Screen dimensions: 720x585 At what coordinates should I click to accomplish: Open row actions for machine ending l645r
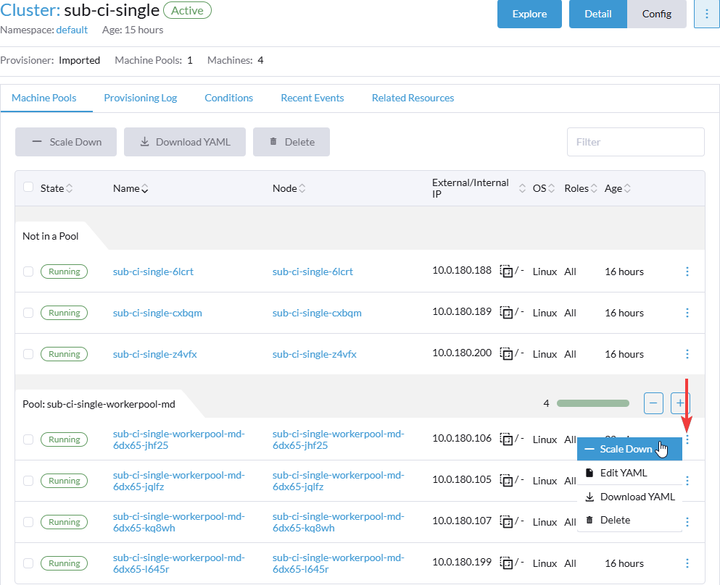[687, 563]
